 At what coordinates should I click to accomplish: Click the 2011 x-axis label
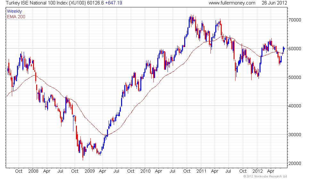[201, 171]
